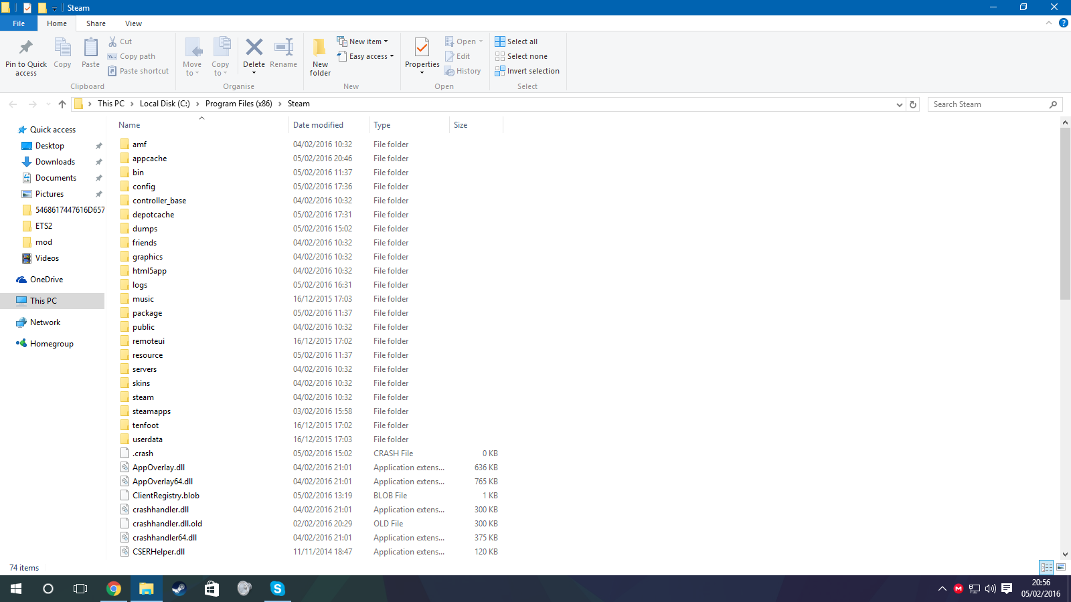The image size is (1071, 602).
Task: Open ETS2 folder in navigation pane
Action: tap(44, 226)
